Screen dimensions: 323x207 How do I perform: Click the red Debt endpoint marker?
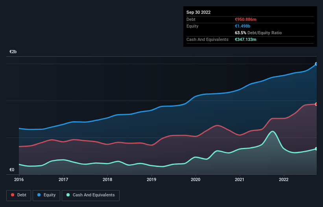pyautogui.click(x=316, y=104)
